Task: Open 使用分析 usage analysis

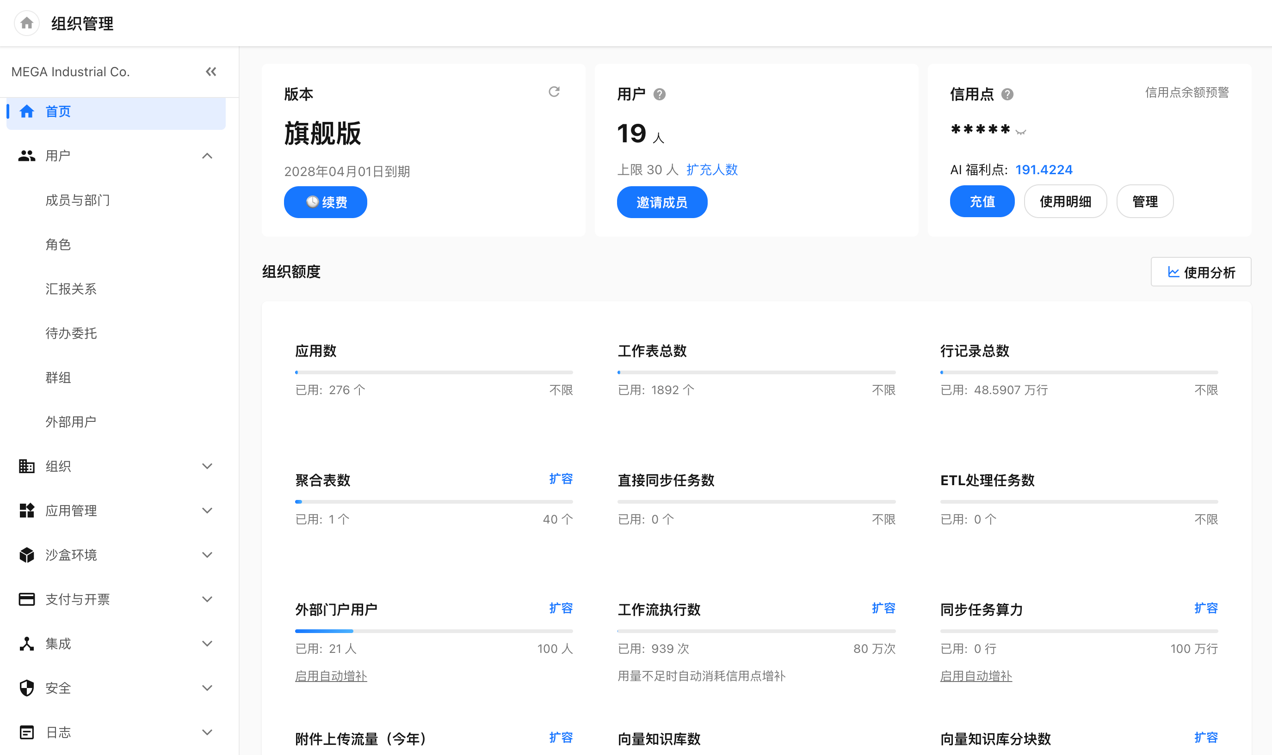Action: pyautogui.click(x=1201, y=272)
